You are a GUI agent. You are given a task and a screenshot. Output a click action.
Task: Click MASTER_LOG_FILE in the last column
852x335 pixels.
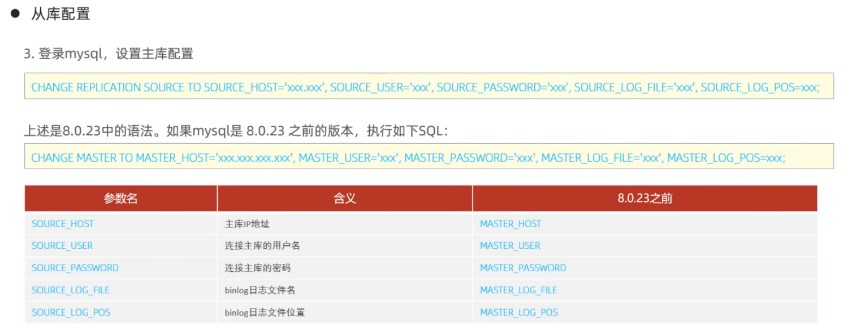pyautogui.click(x=518, y=290)
